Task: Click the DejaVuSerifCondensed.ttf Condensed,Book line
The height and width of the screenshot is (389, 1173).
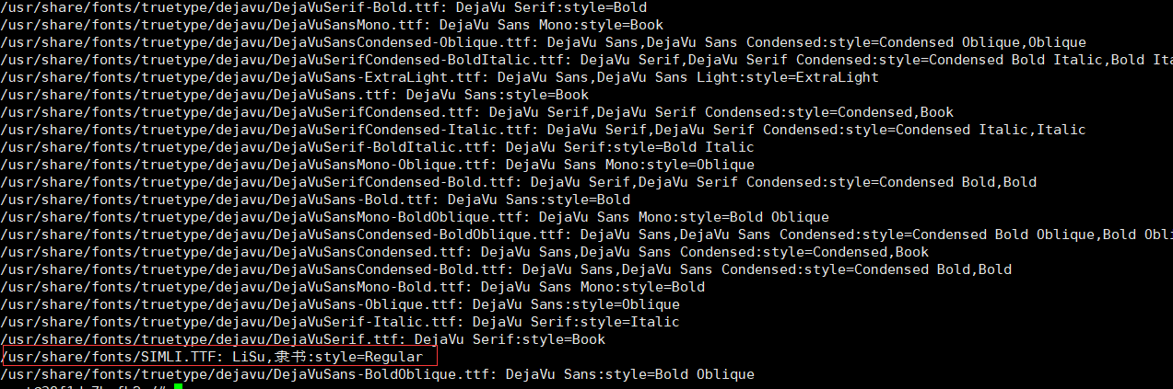Action: [476, 112]
